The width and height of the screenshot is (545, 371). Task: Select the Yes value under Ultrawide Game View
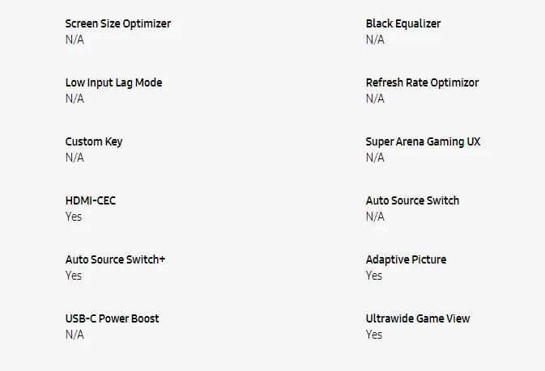374,335
